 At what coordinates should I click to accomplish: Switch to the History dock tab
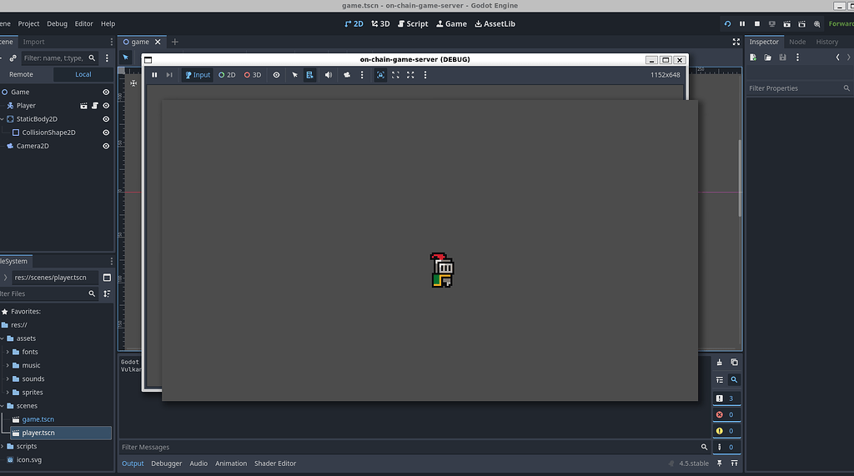826,42
